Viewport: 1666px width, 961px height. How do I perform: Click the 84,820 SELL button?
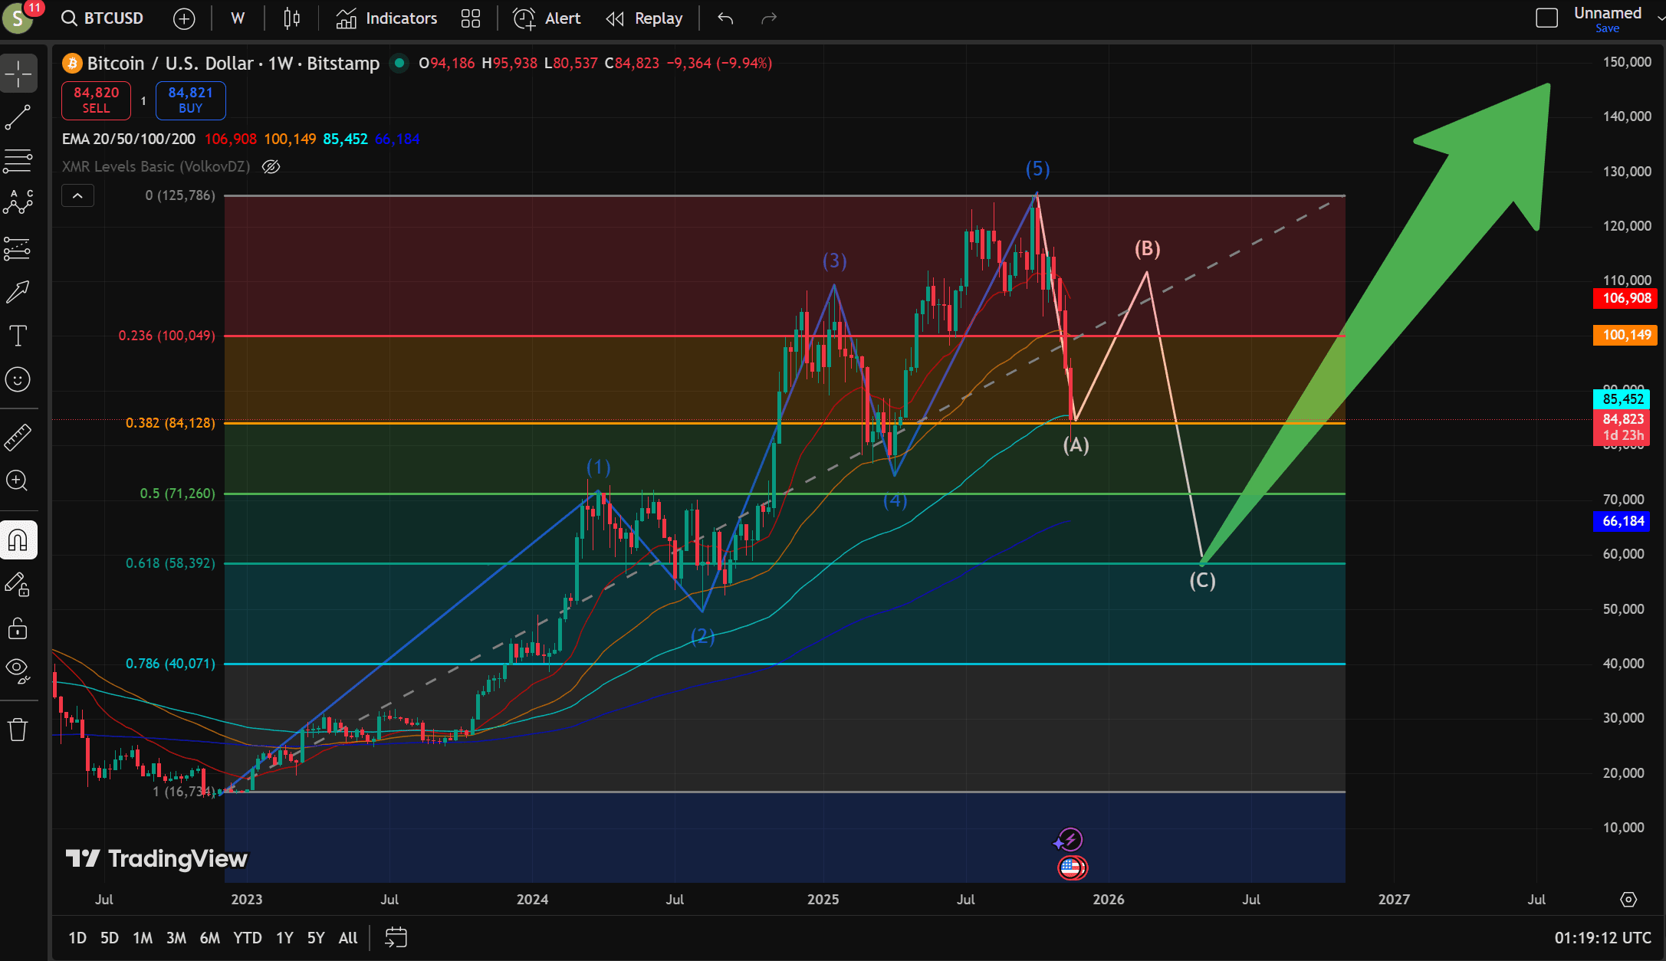coord(97,100)
